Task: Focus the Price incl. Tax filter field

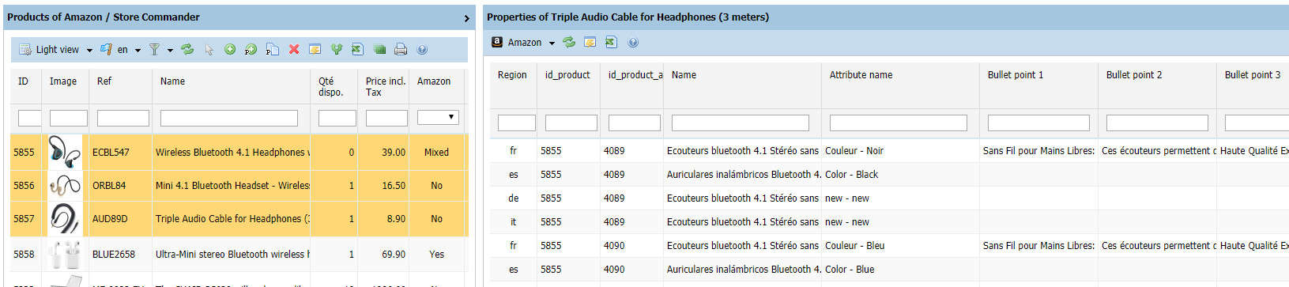Action: 386,118
